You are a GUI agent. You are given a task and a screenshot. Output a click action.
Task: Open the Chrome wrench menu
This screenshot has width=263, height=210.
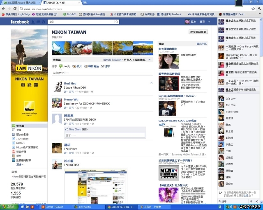click(x=259, y=9)
